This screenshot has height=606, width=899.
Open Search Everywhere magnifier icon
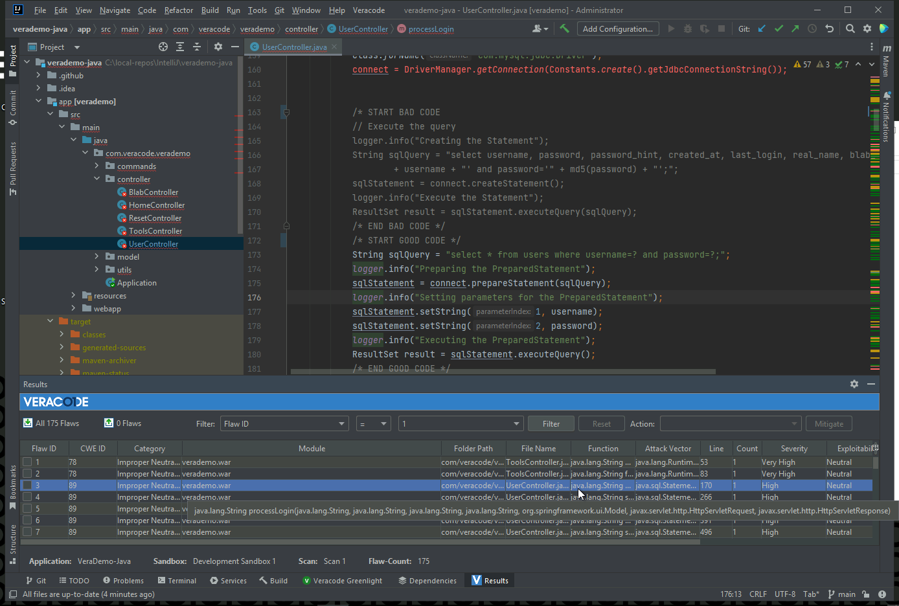[850, 28]
